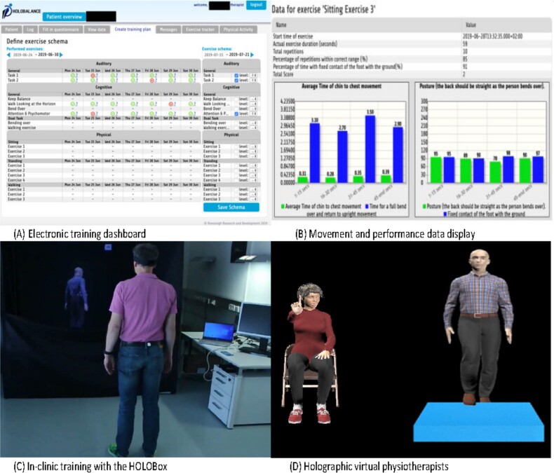Enable Dual Task Walking exerc... checkbox
Viewport: 554px width, 473px height.
(x=236, y=128)
